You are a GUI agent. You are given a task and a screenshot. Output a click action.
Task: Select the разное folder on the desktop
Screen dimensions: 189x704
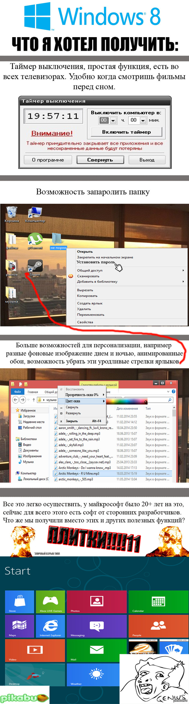12,268
